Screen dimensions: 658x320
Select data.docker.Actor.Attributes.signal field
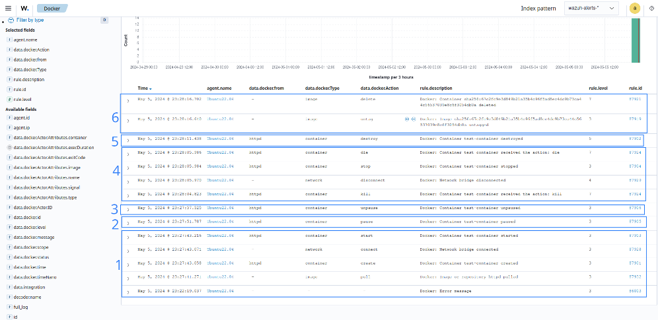click(x=48, y=187)
